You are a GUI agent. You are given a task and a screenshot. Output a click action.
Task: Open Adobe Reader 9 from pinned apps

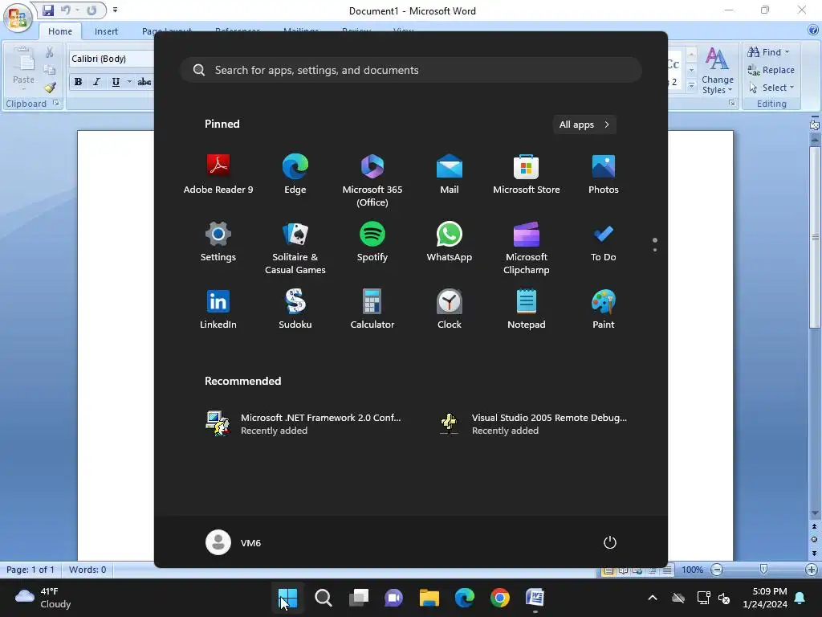tap(218, 174)
